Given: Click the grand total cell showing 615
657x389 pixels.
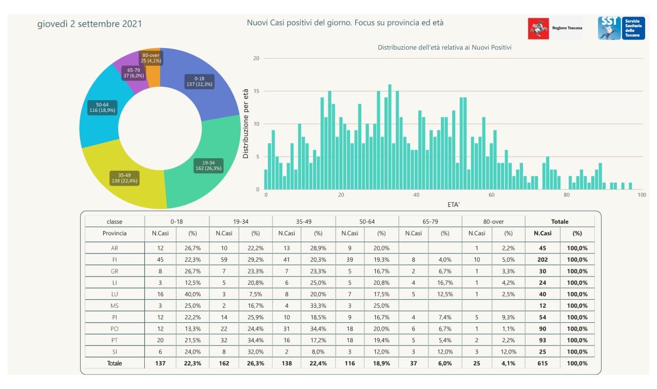Looking at the screenshot, I should pos(543,363).
